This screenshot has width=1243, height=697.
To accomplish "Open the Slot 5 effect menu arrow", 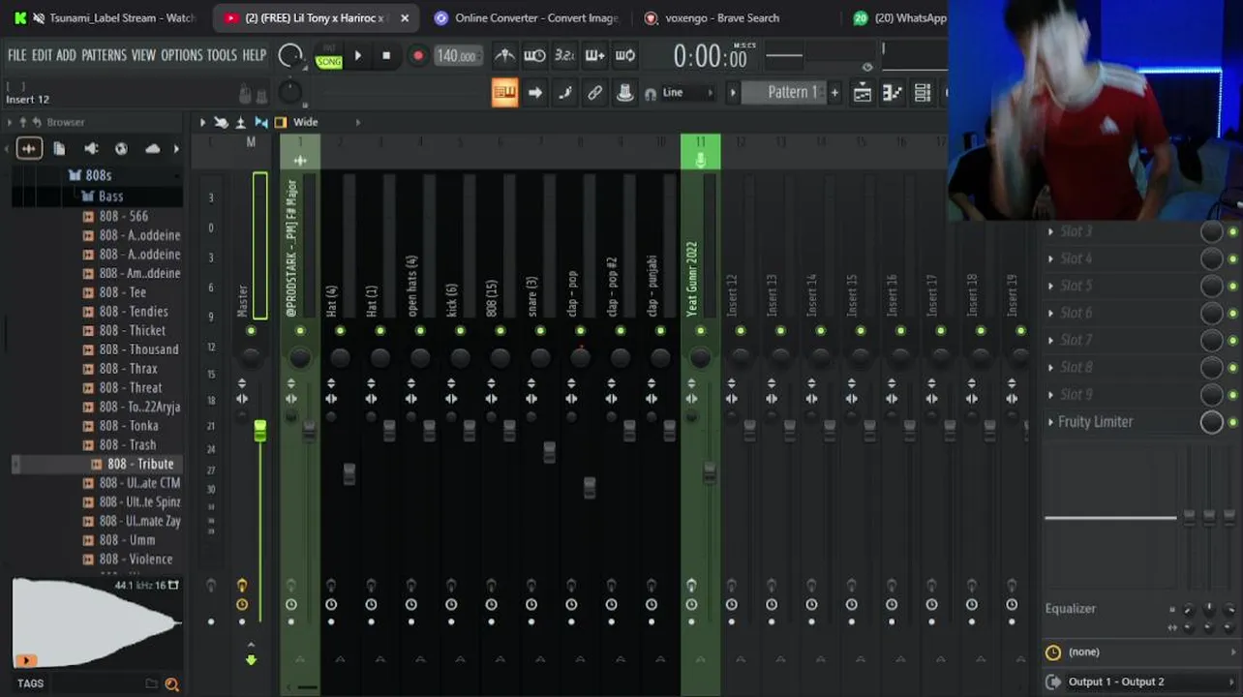I will click(1050, 286).
